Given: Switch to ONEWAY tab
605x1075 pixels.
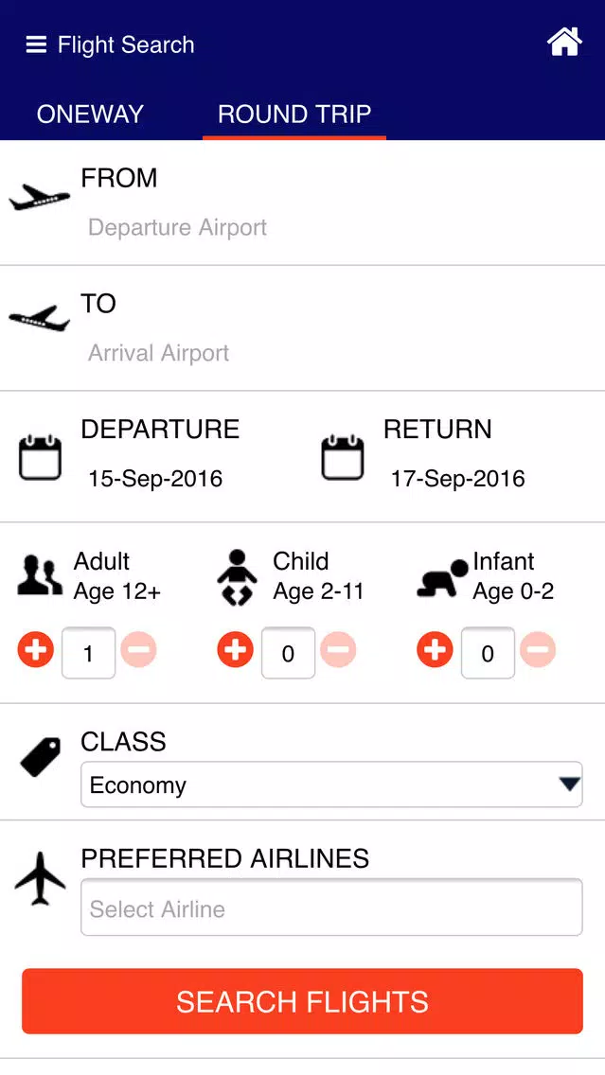Looking at the screenshot, I should point(90,114).
